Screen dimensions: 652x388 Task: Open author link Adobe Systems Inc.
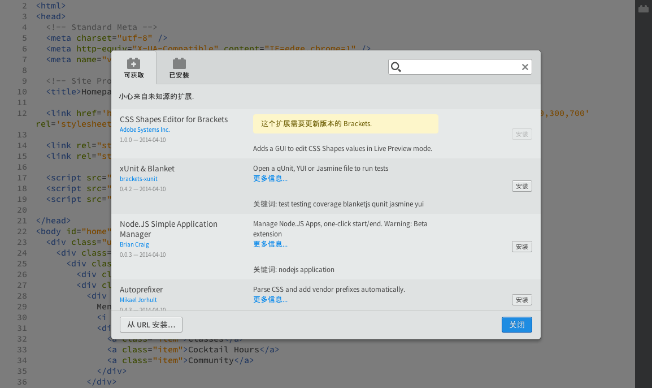pyautogui.click(x=145, y=130)
